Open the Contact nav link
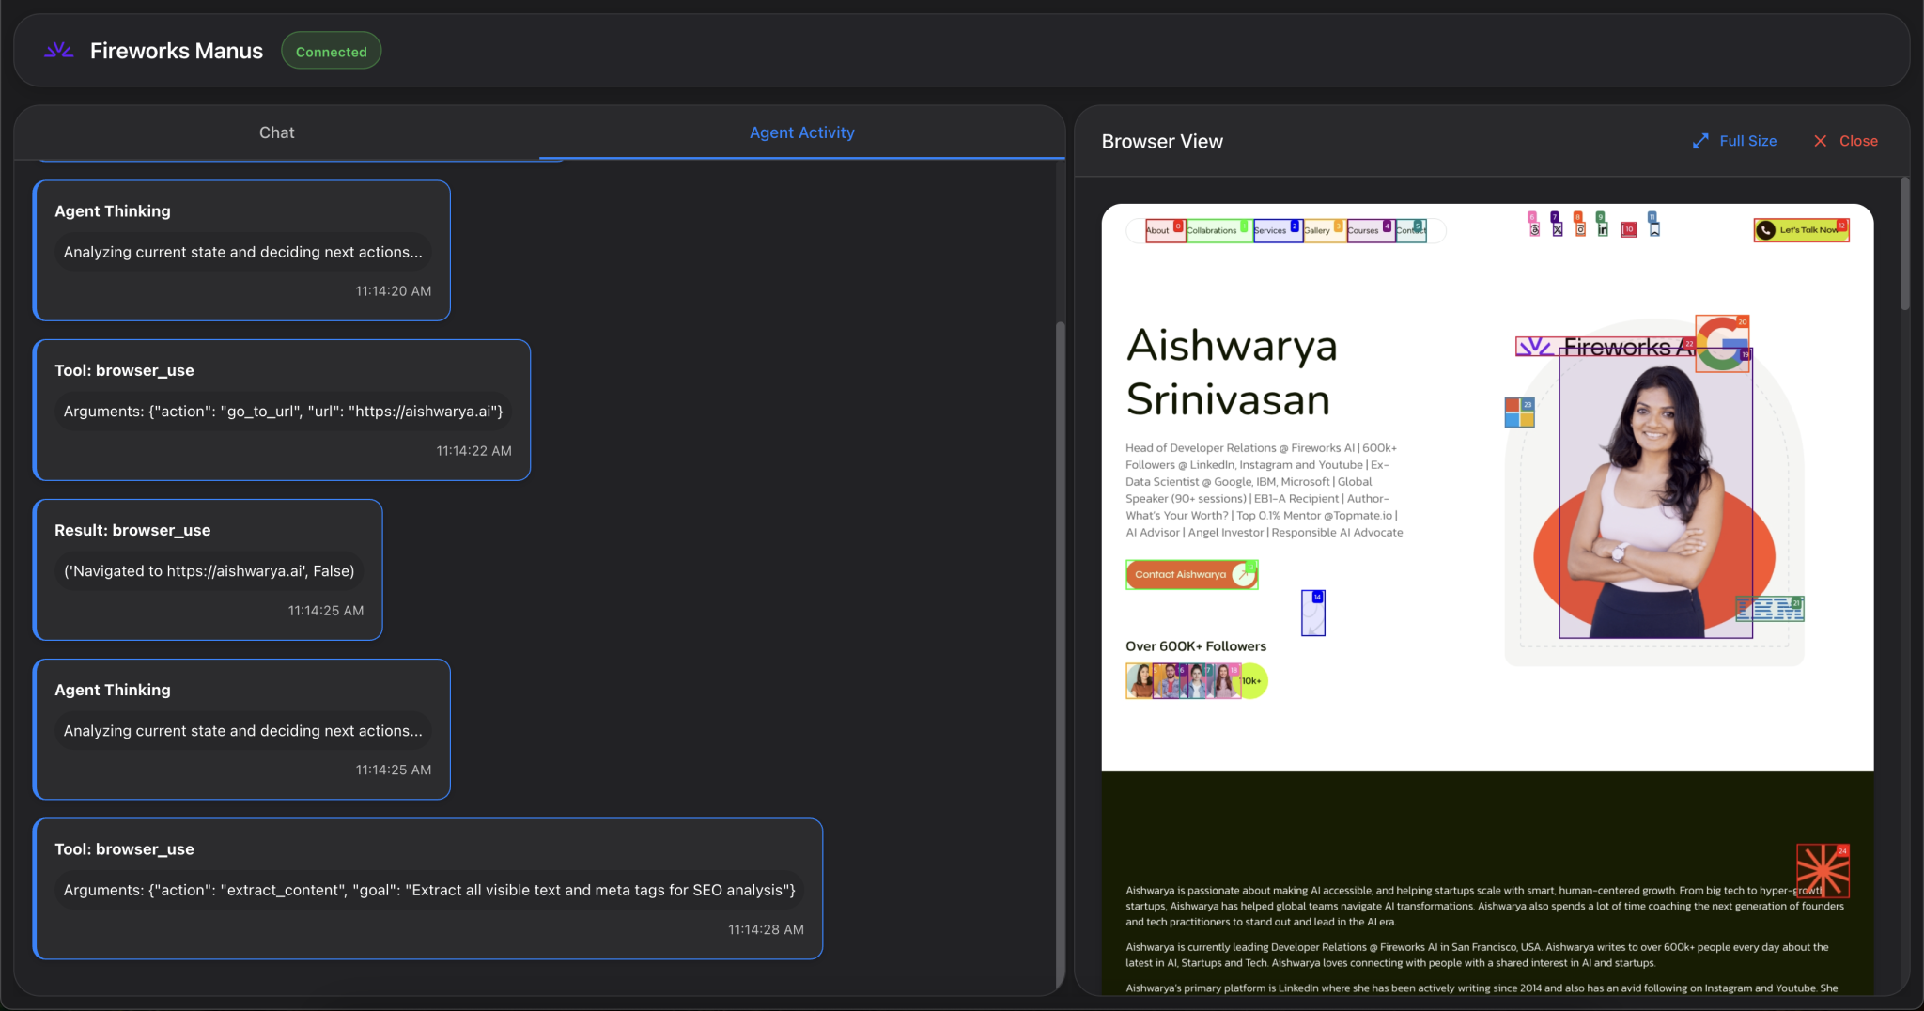This screenshot has height=1011, width=1924. 1411,230
